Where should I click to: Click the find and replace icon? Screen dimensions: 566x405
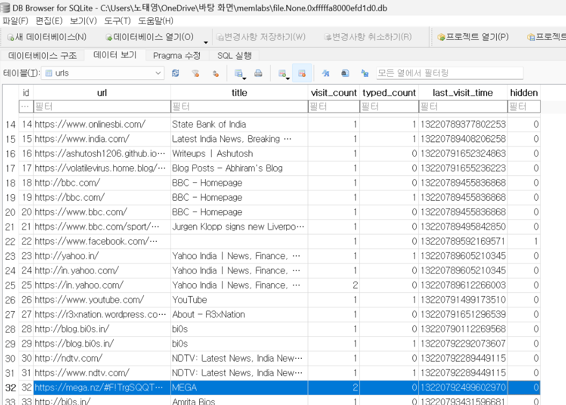pyautogui.click(x=365, y=73)
